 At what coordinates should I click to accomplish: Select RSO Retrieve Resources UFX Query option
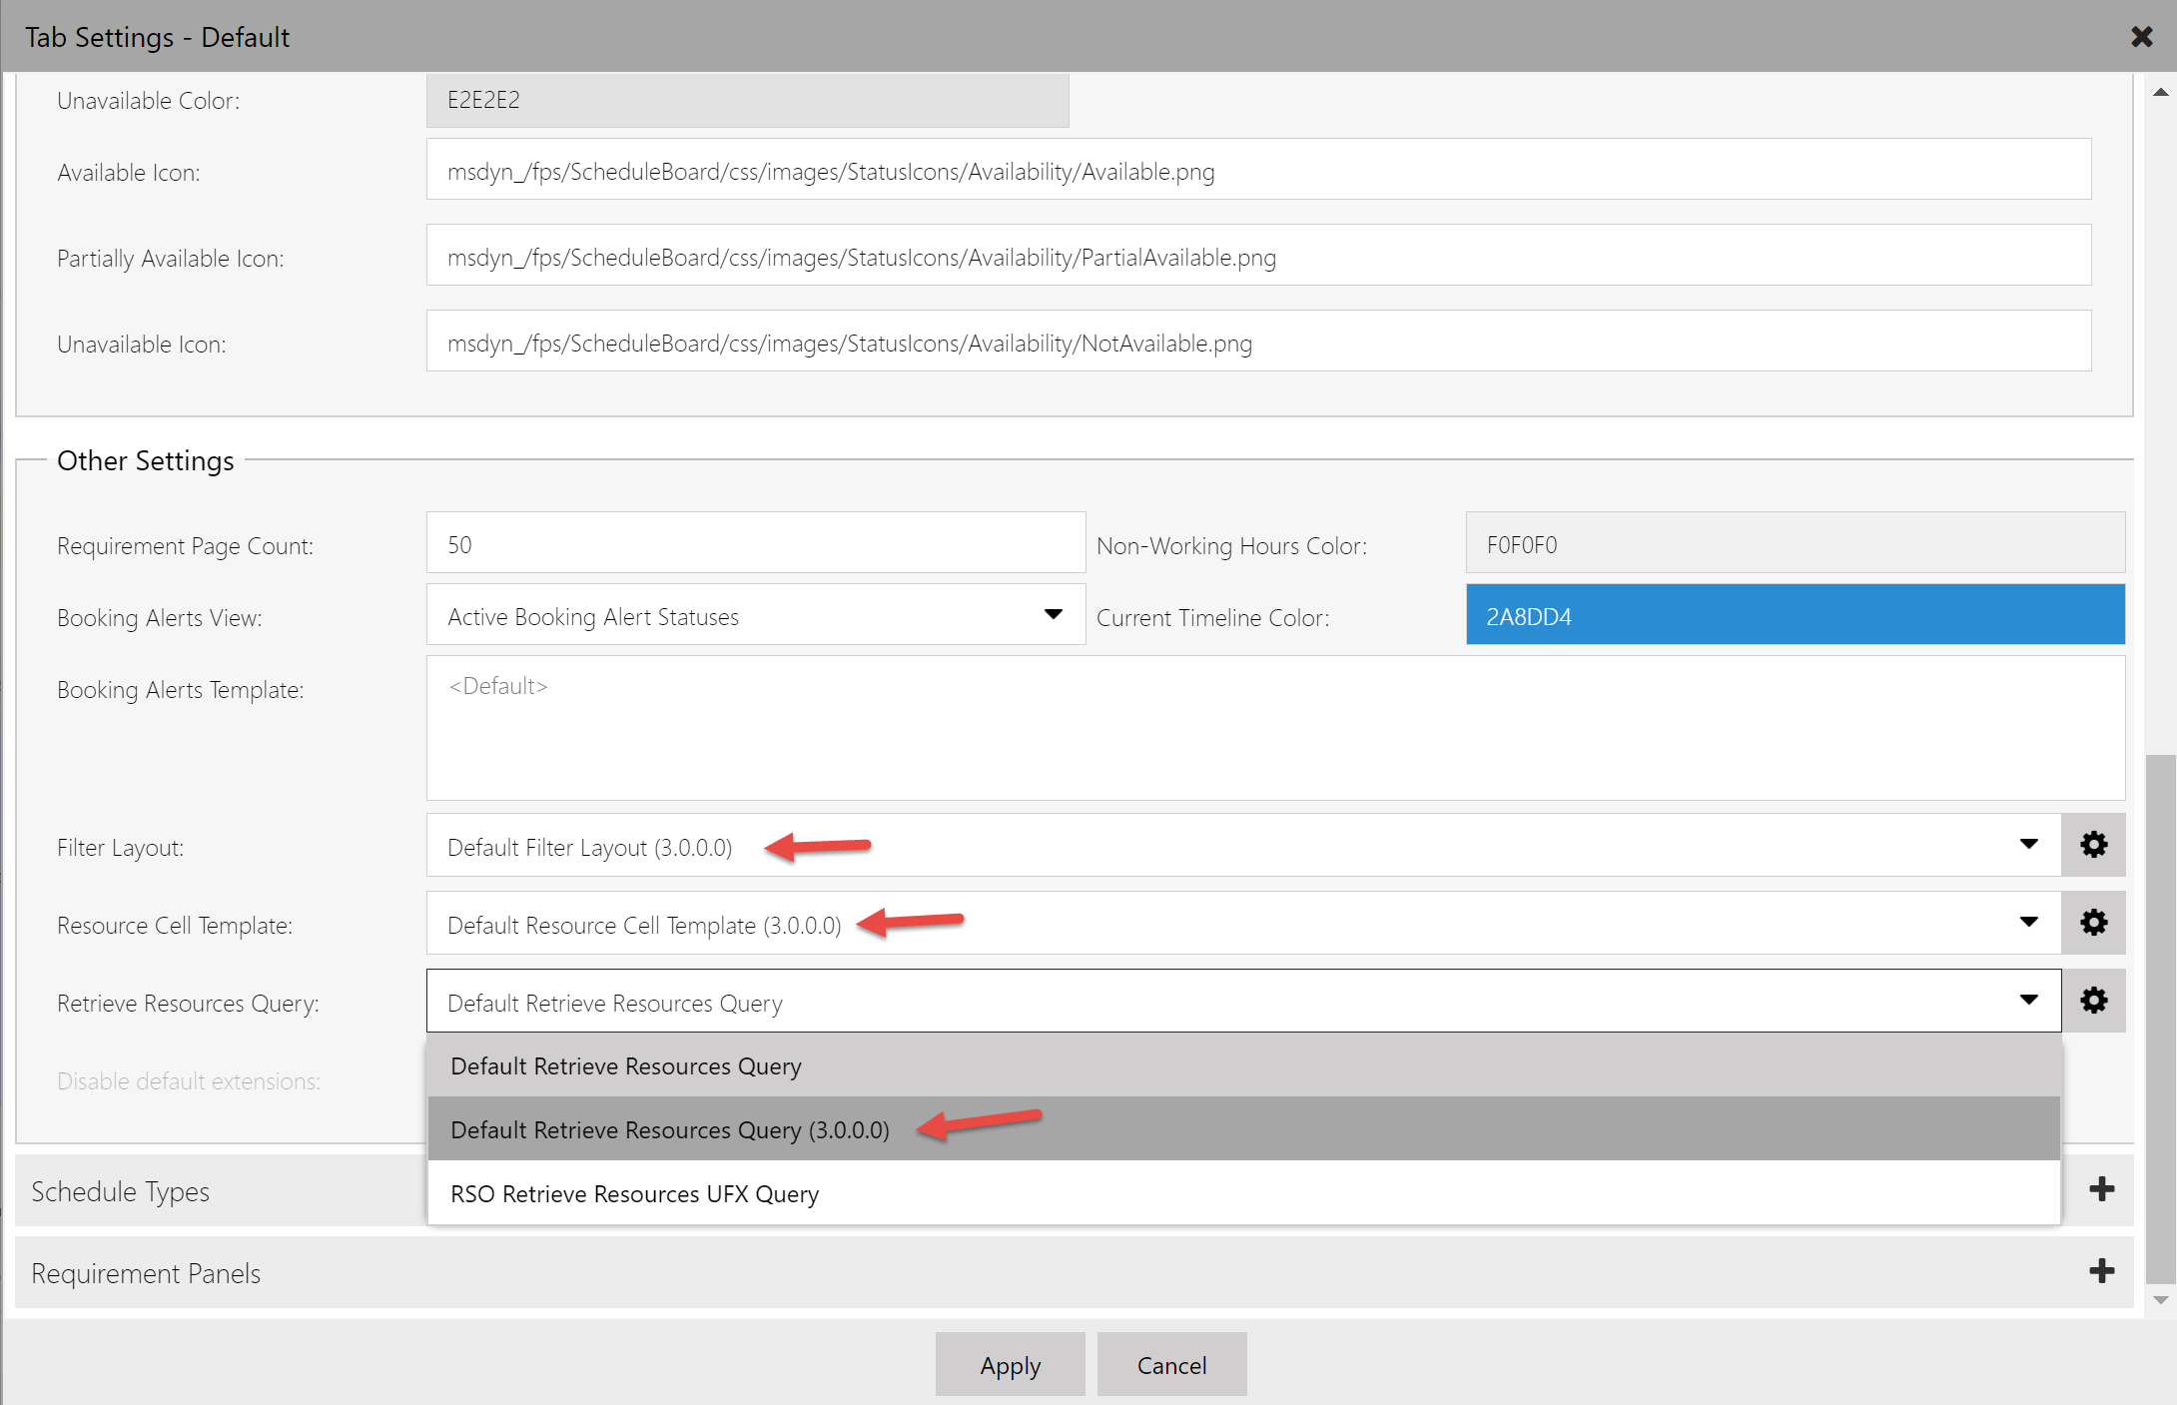coord(633,1194)
